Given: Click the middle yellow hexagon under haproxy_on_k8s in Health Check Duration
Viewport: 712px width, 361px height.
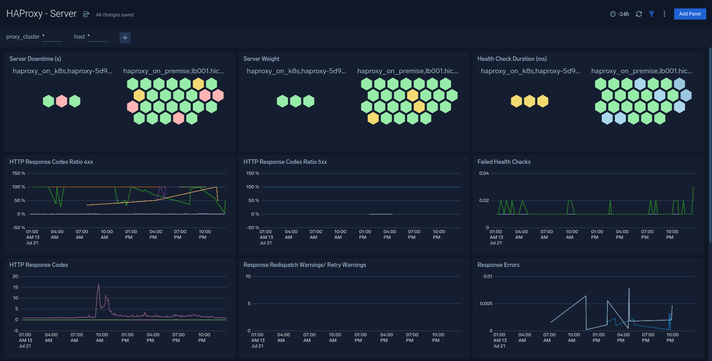Looking at the screenshot, I should pyautogui.click(x=529, y=101).
